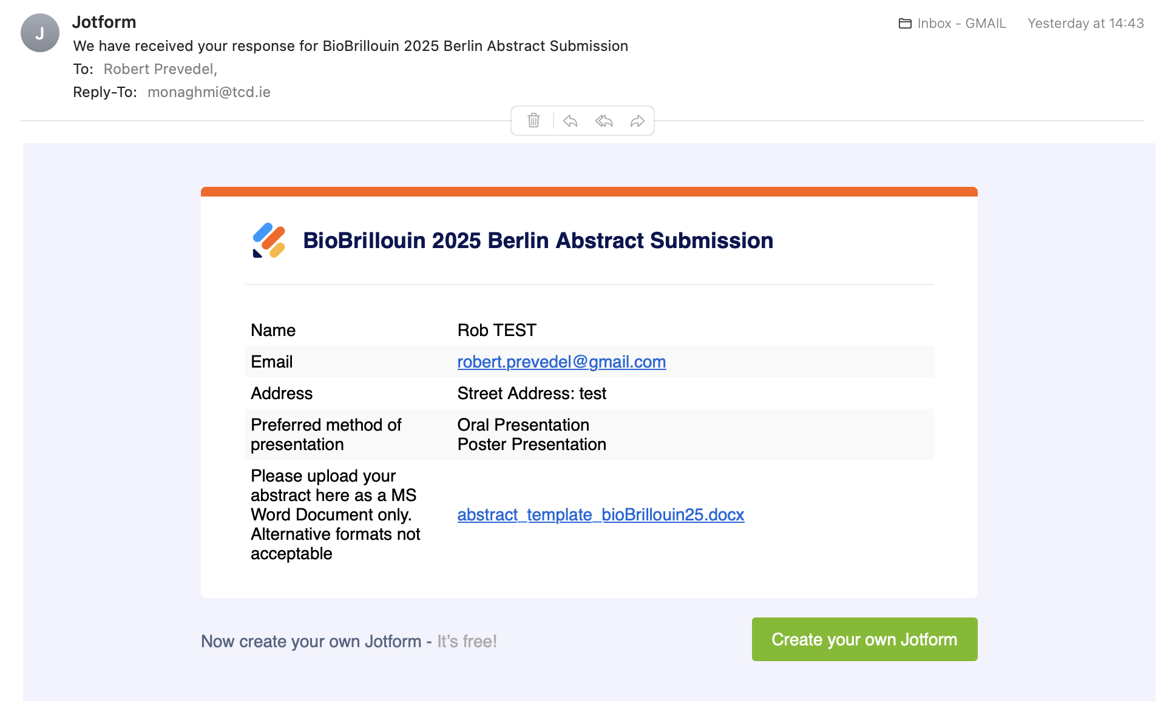
Task: Select recipient Robert Prevedel in To field
Action: 159,69
